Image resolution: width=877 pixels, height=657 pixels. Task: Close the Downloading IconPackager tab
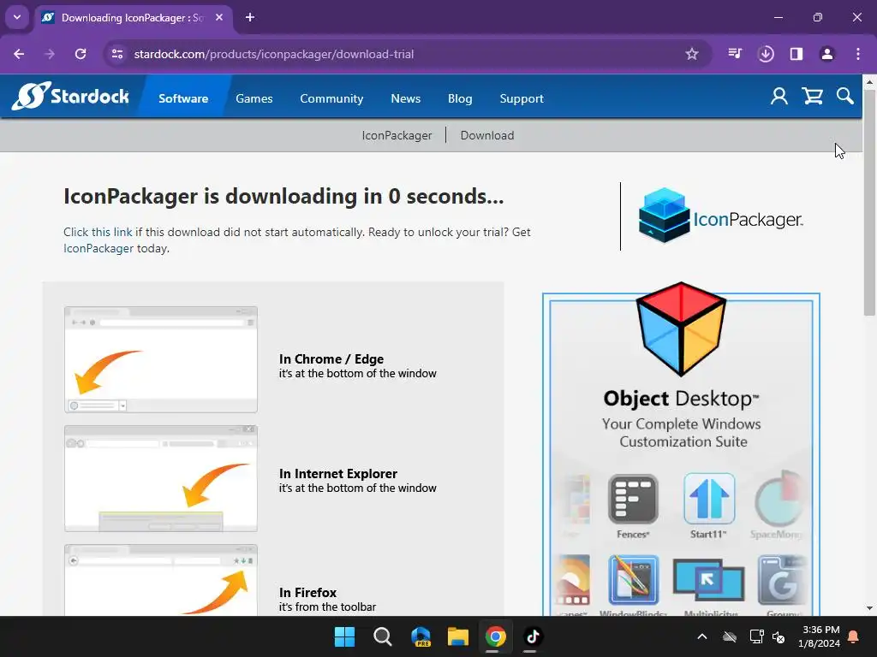point(219,17)
